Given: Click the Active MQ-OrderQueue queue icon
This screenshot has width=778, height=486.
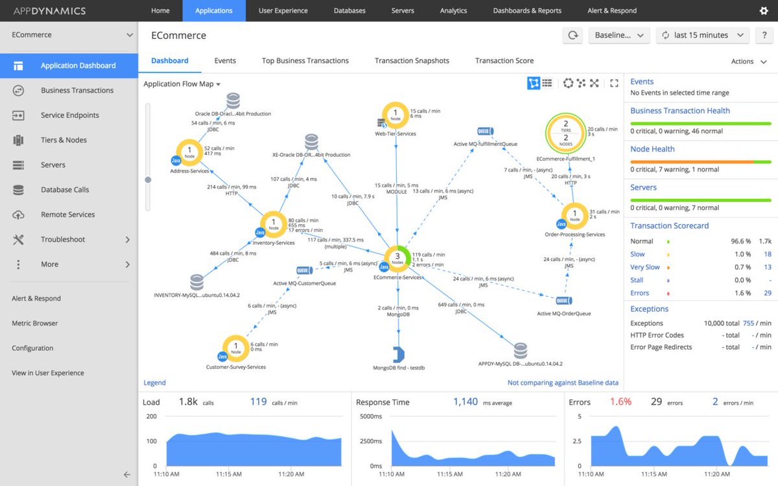Looking at the screenshot, I should coord(564,301).
